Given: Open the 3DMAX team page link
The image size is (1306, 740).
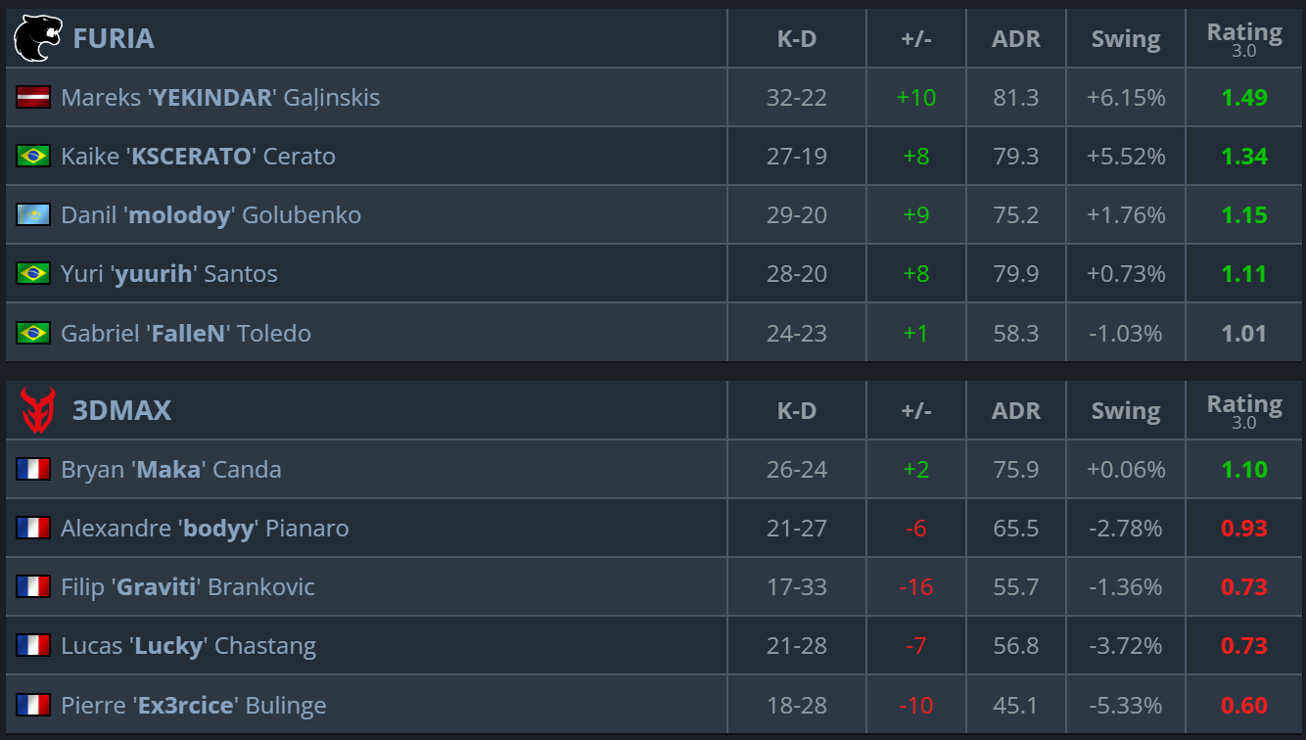Looking at the screenshot, I should click(121, 411).
